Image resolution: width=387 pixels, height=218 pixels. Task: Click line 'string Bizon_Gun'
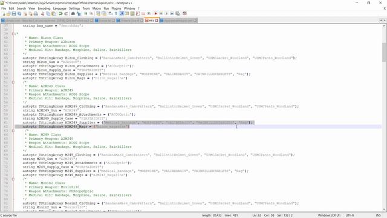(x=51, y=62)
